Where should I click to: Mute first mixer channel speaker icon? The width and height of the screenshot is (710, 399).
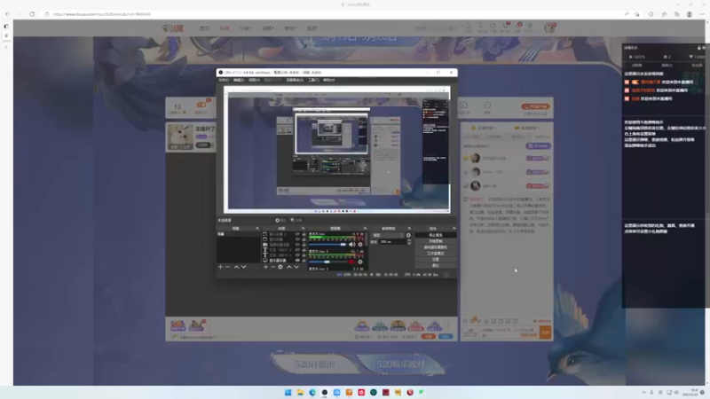click(x=351, y=245)
